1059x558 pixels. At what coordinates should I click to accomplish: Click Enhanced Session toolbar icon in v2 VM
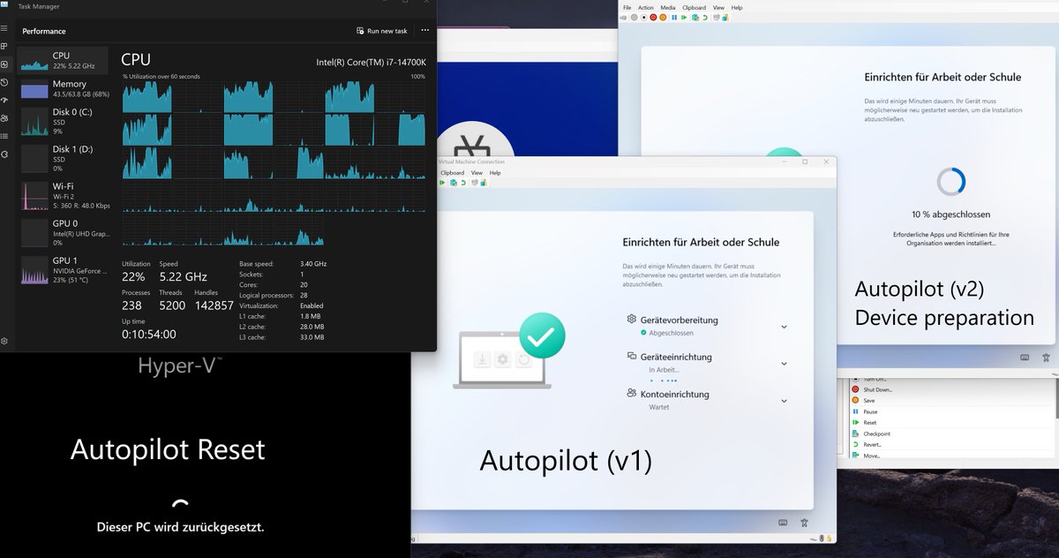717,18
